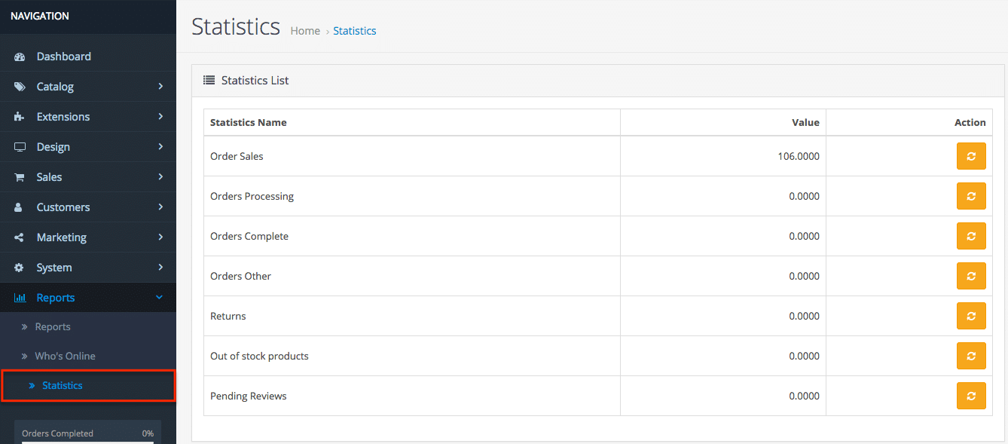This screenshot has height=444, width=1008.
Task: Refresh the Returns statistic
Action: [x=971, y=316]
